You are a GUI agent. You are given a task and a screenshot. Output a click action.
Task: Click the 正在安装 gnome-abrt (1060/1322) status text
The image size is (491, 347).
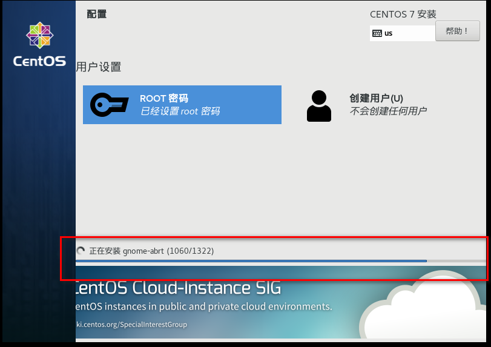[151, 251]
